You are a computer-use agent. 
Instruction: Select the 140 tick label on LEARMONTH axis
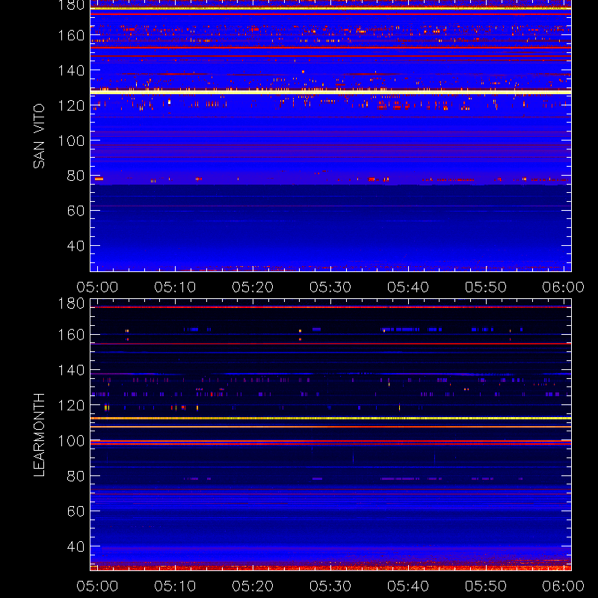tap(71, 370)
